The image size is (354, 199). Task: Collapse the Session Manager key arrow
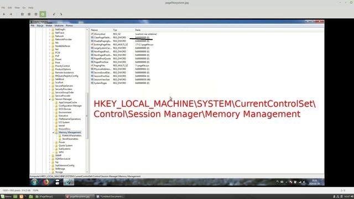(x=50, y=99)
